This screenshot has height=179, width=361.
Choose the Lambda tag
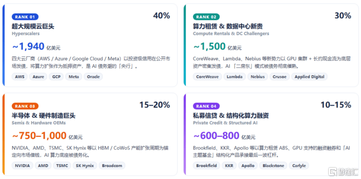pyautogui.click(x=235, y=77)
